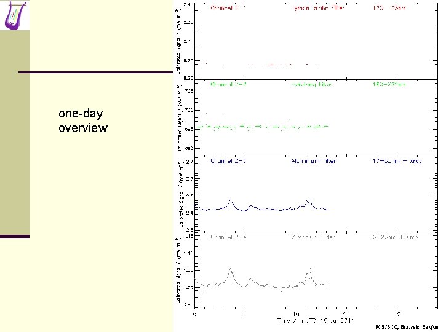Select the "one-day overview" slide title

tap(83, 121)
